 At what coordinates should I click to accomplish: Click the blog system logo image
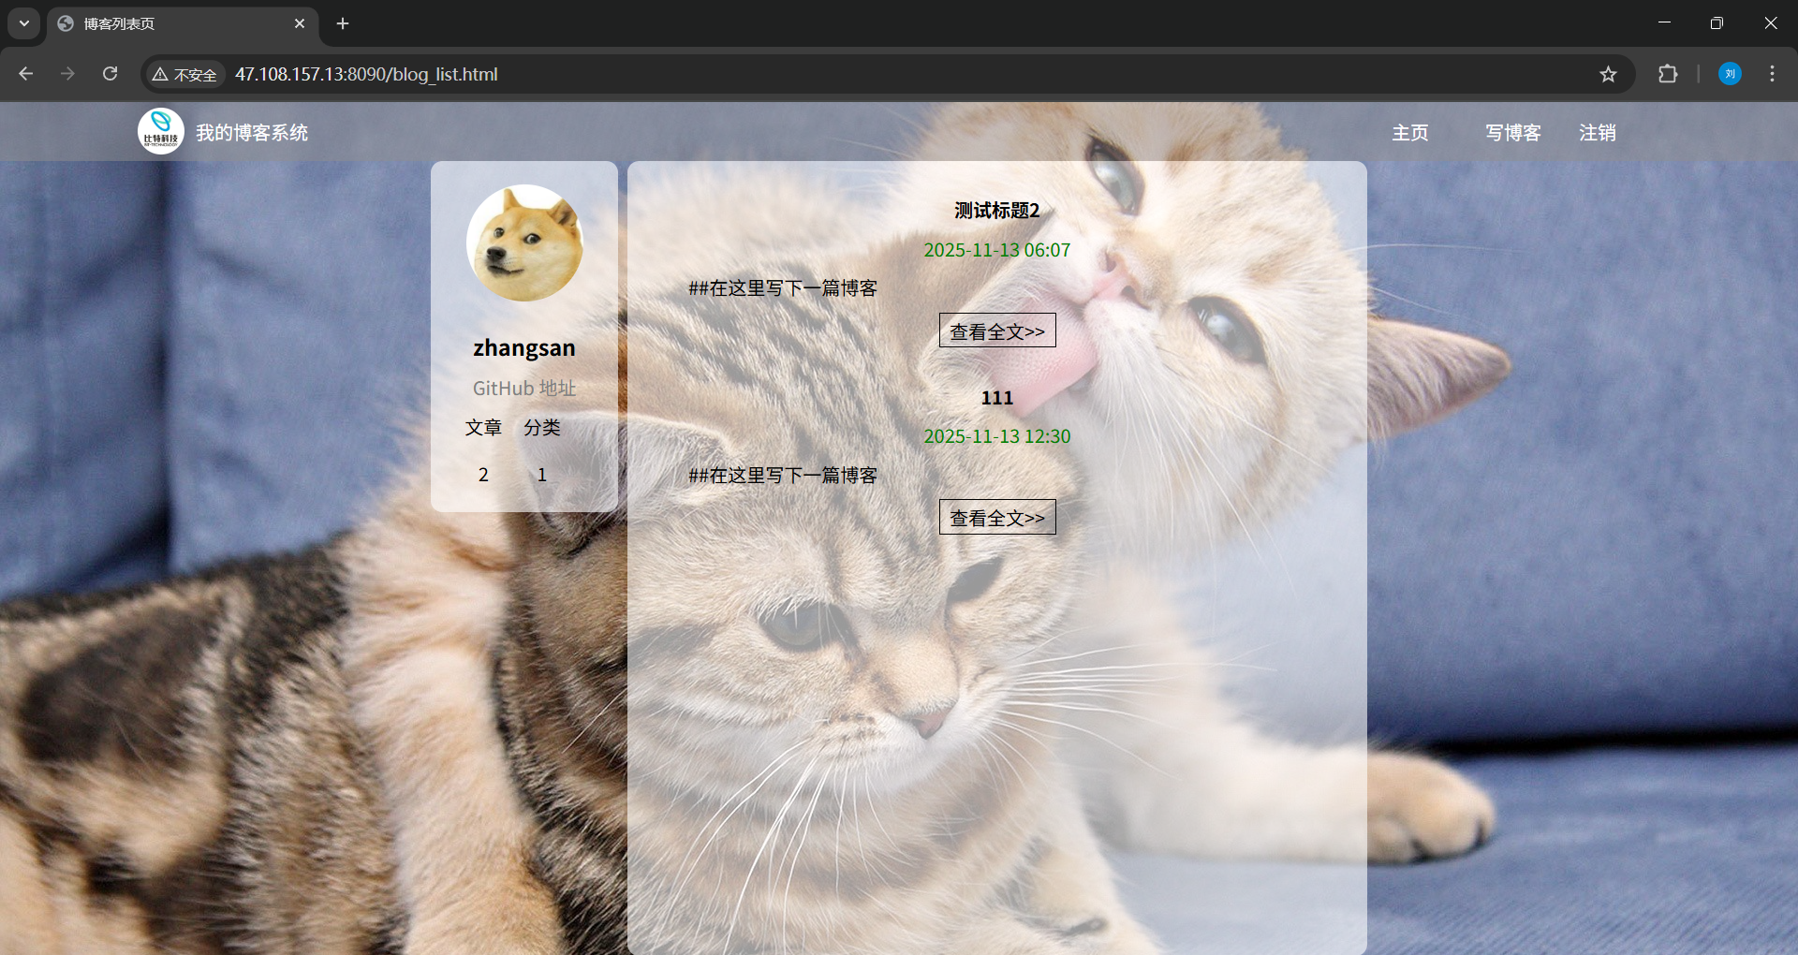click(x=161, y=132)
